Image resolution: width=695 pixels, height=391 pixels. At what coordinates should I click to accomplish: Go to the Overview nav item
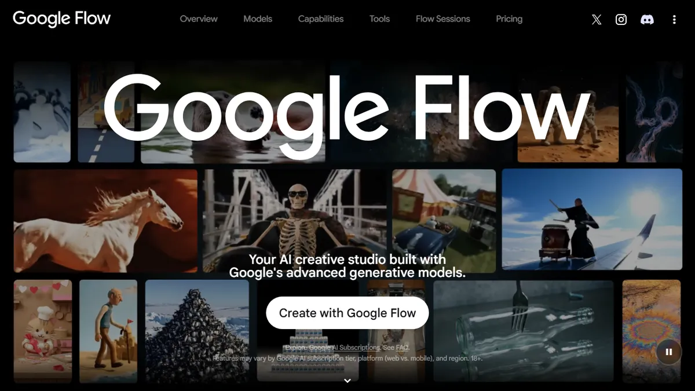point(199,19)
